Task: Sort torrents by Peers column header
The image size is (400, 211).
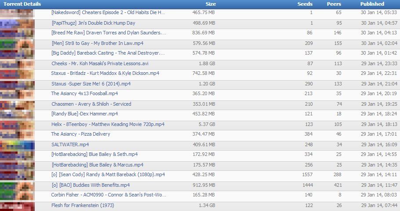Action: (x=334, y=4)
